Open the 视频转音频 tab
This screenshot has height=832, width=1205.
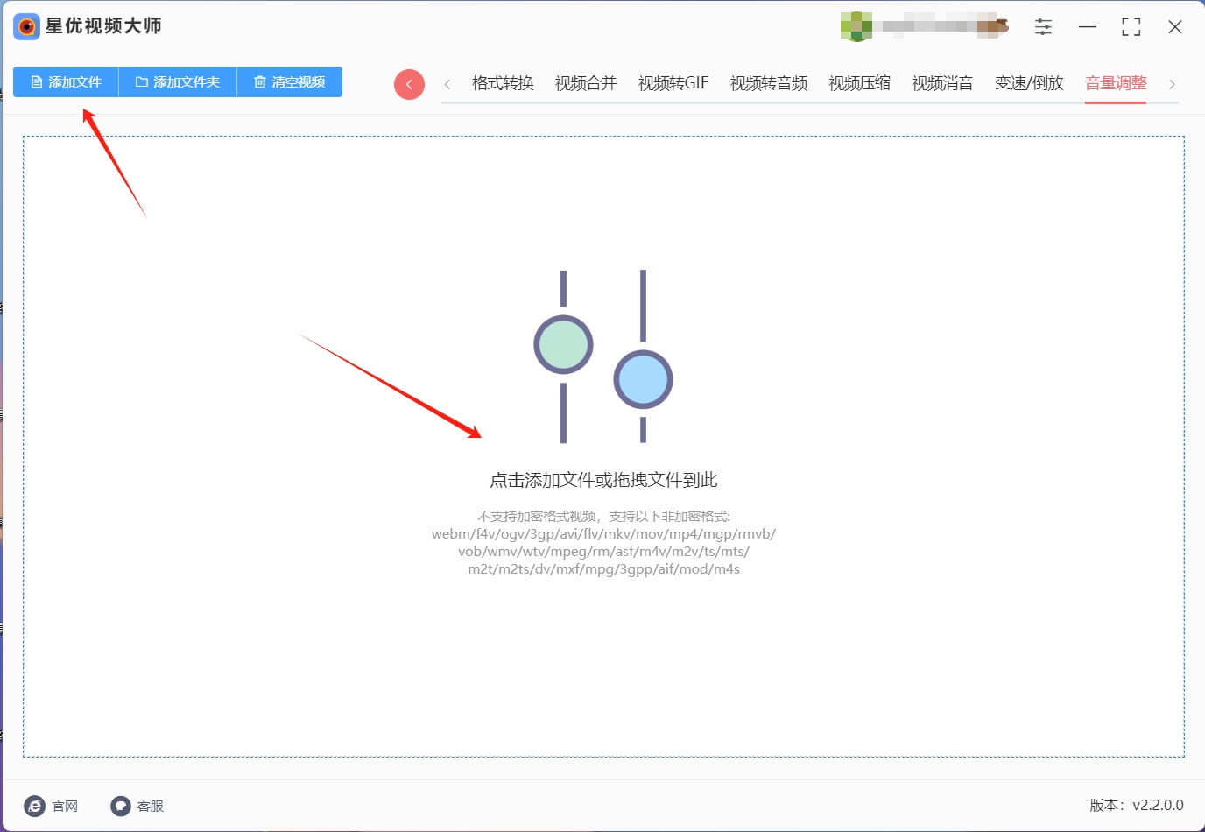tap(769, 83)
